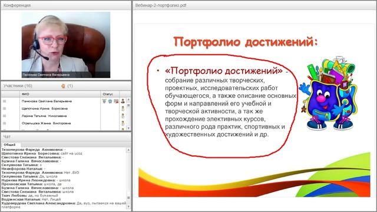Click the slide bullet heading «Портфолио достижений»
Image resolution: width=377 pixels, height=212 pixels.
pyautogui.click(x=224, y=71)
